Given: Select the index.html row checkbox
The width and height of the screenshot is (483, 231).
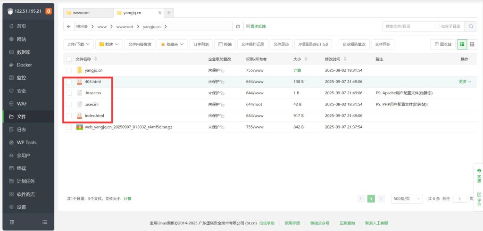Looking at the screenshot, I should point(69,115).
